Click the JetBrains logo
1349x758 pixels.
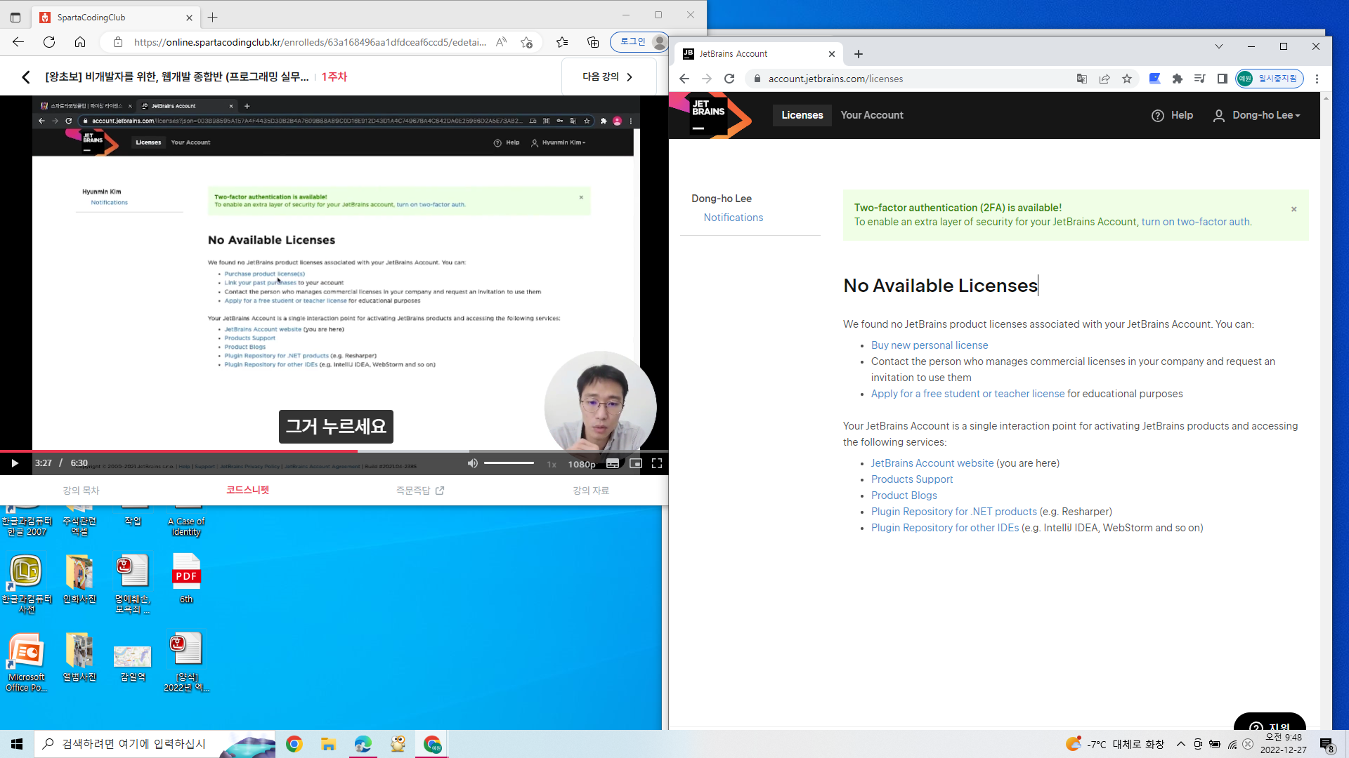[711, 115]
